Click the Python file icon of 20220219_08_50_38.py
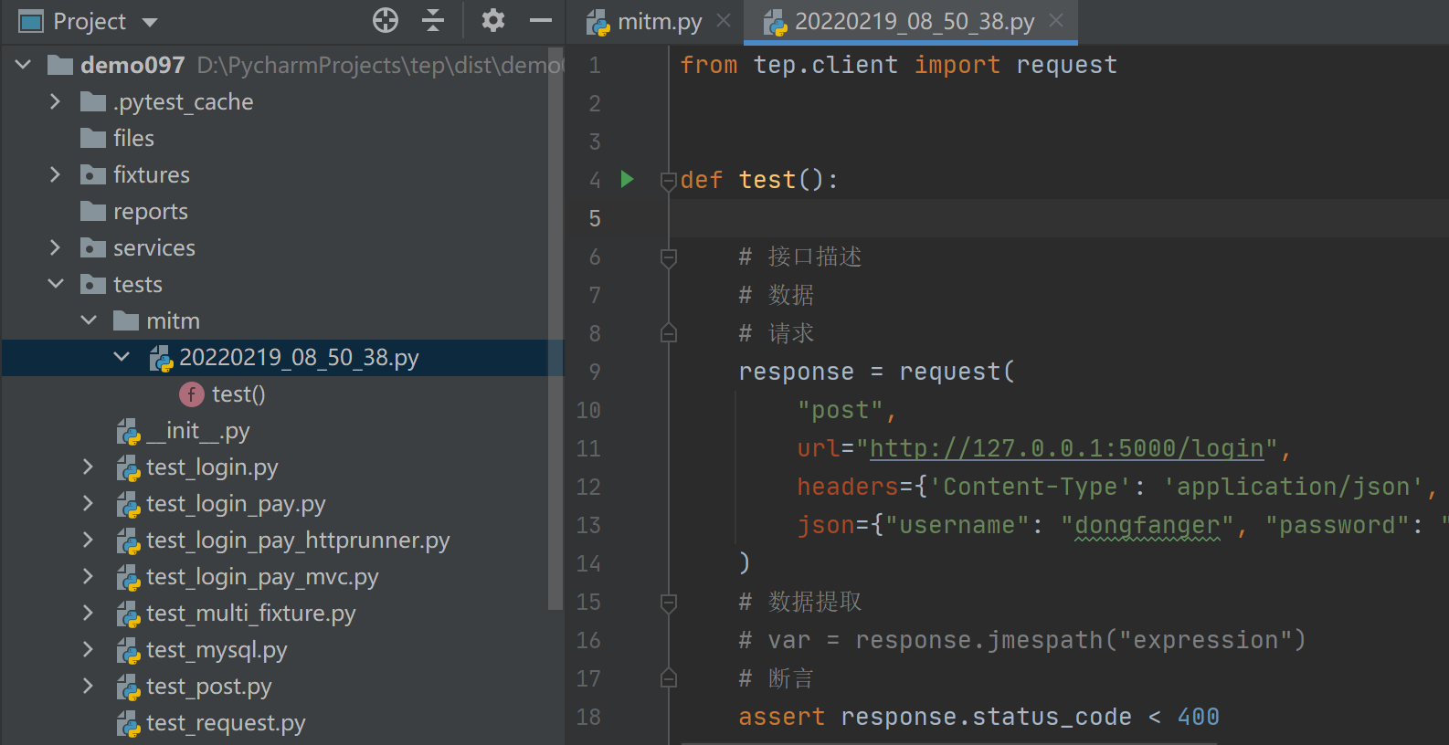The image size is (1449, 745). pos(161,358)
